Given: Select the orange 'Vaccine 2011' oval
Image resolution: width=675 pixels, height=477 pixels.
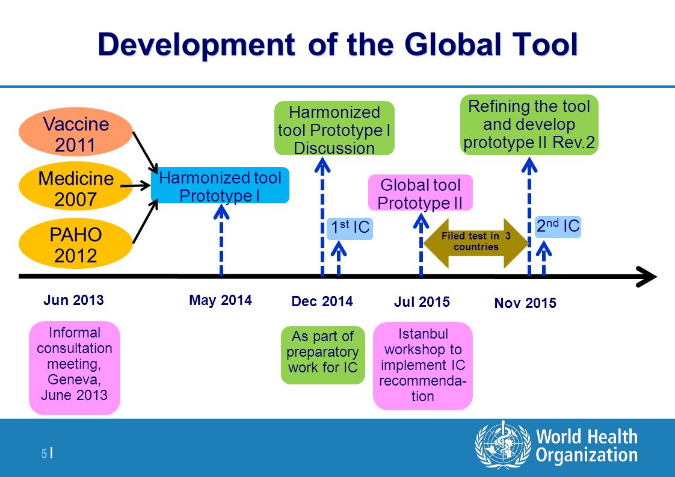Looking at the screenshot, I should pyautogui.click(x=76, y=132).
